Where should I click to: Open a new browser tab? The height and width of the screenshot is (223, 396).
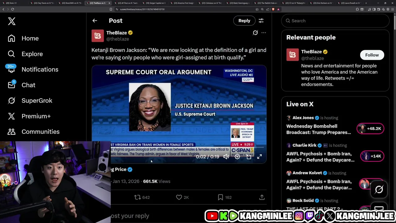point(366,3)
